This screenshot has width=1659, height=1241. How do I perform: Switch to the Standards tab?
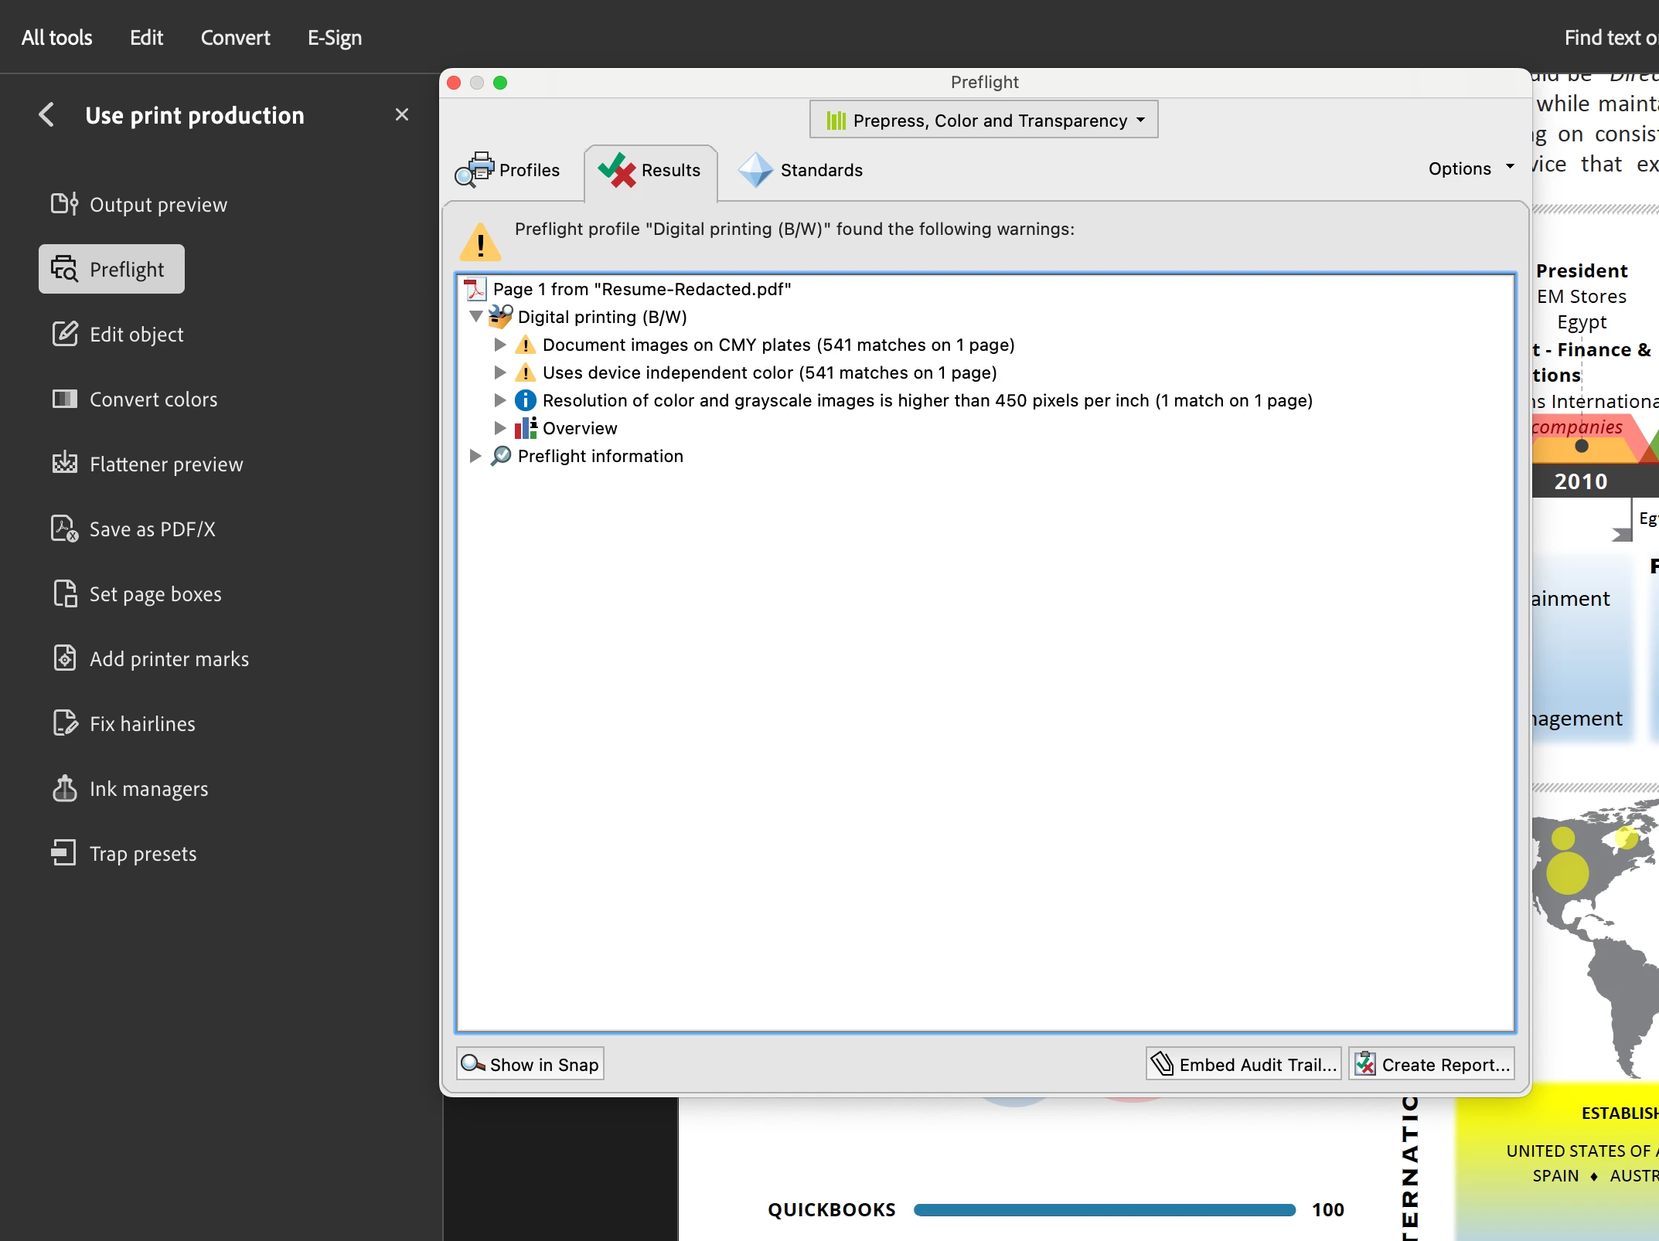coord(801,170)
